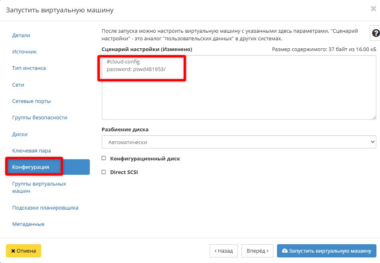The width and height of the screenshot is (380, 263).
Task: Switch to Ключевая пара tab
Action: (x=32, y=150)
